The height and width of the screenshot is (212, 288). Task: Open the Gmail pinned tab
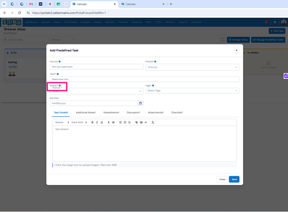click(31, 4)
